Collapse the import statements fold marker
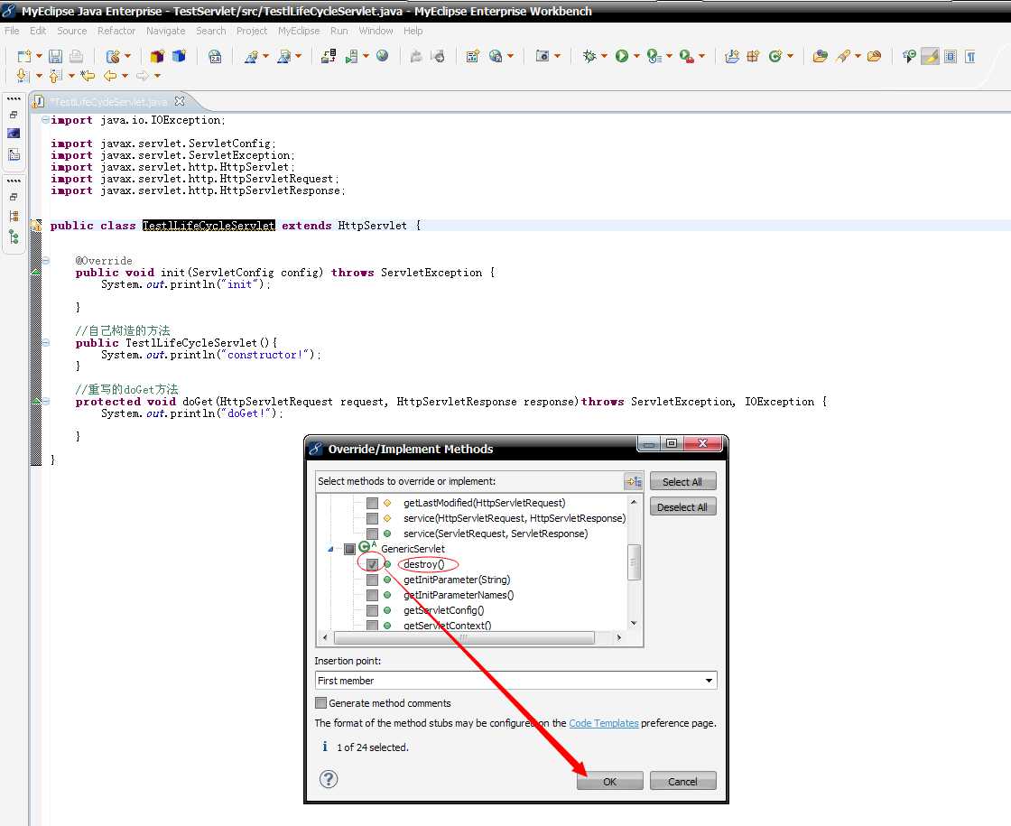The image size is (1011, 826). tap(45, 120)
